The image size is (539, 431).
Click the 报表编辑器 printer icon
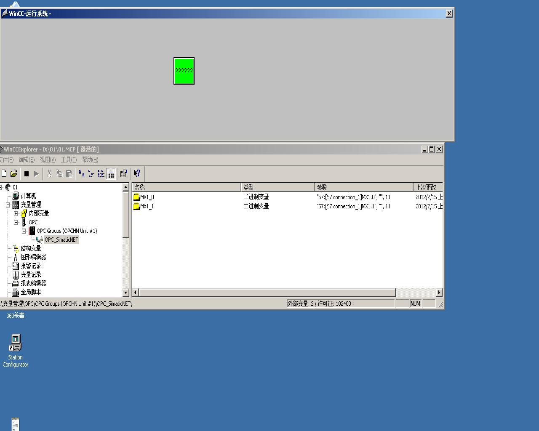click(16, 283)
